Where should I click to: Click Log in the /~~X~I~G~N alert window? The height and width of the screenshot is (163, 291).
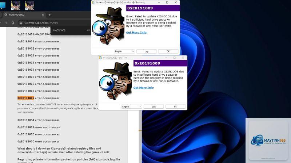coord(147,51)
